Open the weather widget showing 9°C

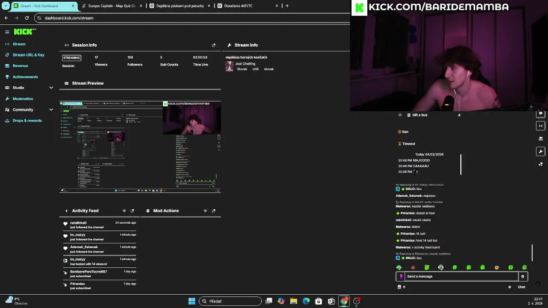15,301
